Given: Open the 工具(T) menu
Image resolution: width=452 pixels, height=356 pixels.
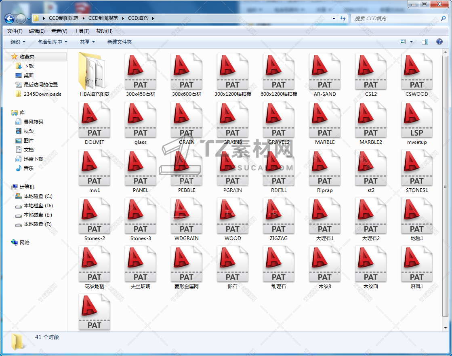Looking at the screenshot, I should coord(82,31).
